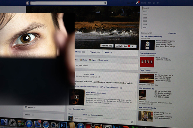The height and width of the screenshot is (128, 193).
Task: Open the More dropdown on profile tabs
Action: click(x=108, y=52)
